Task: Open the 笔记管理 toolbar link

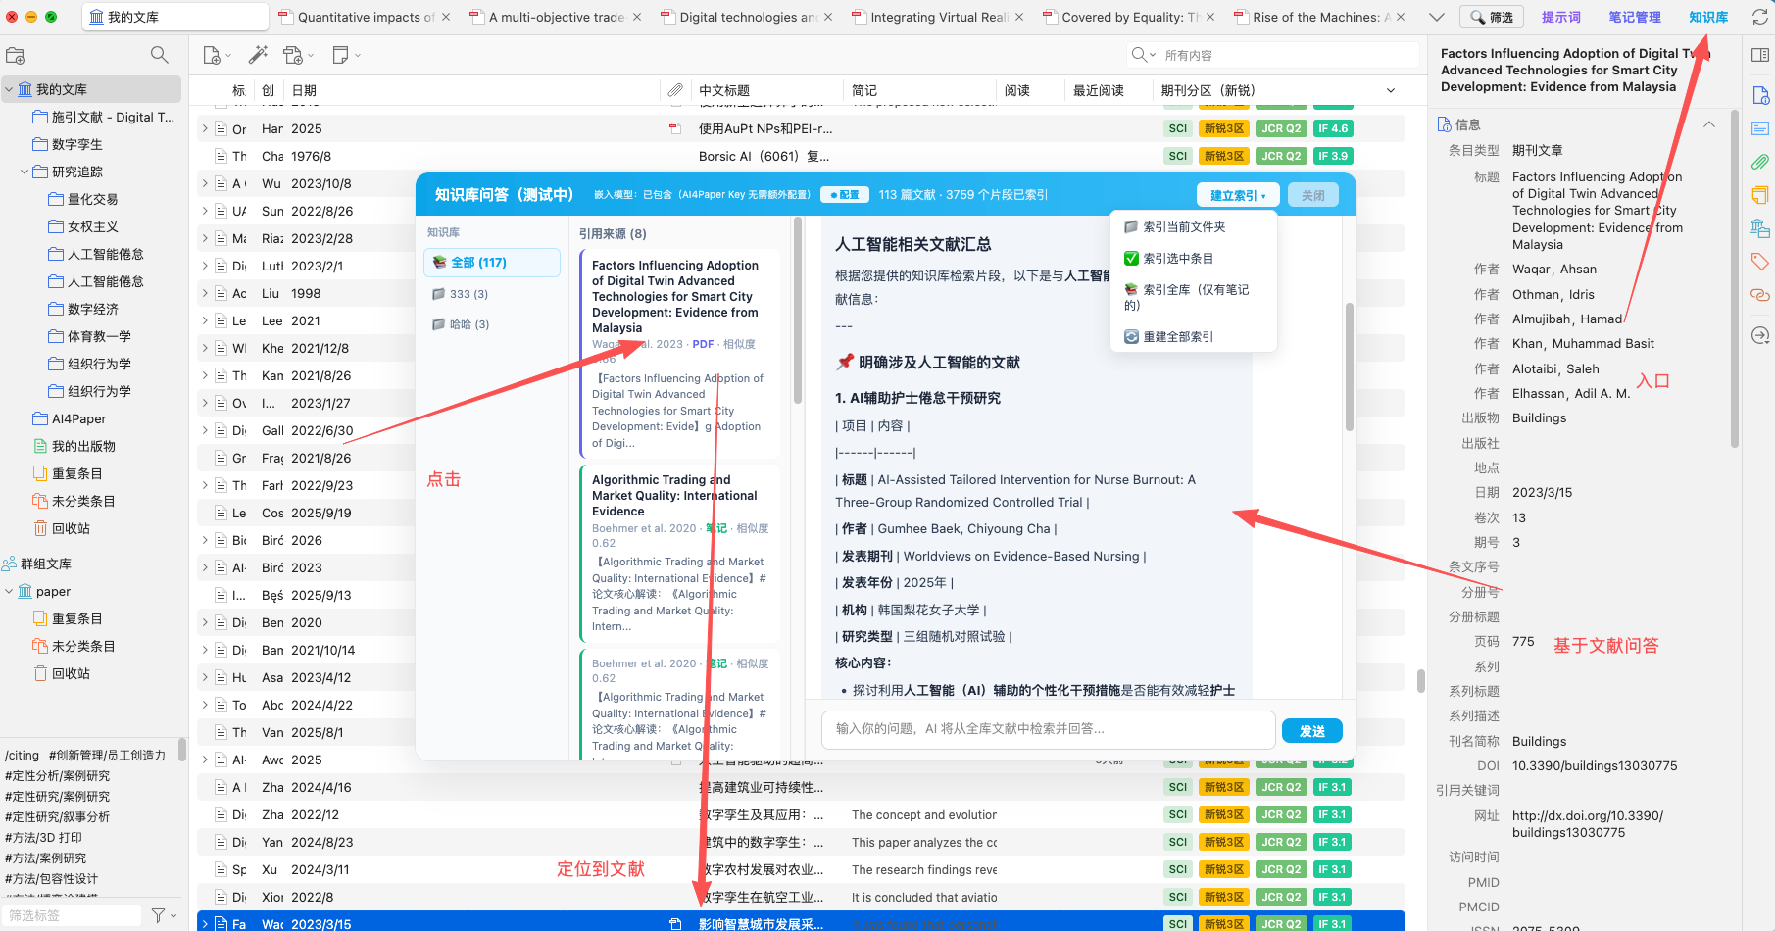Action: click(x=1635, y=17)
